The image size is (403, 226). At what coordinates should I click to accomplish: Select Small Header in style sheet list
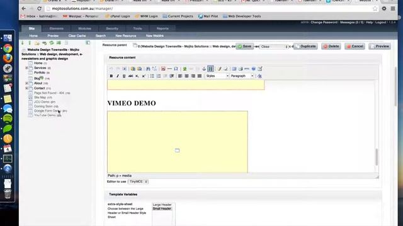pyautogui.click(x=162, y=208)
